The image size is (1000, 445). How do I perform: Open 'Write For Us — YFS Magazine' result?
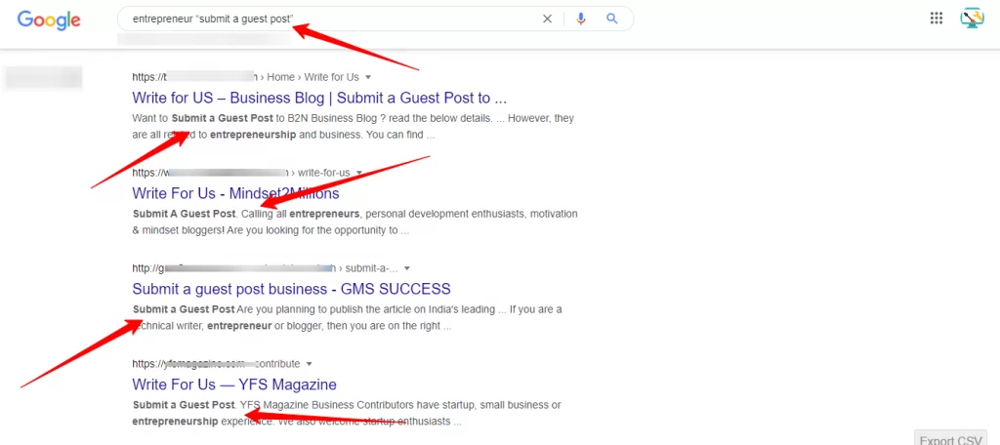point(234,384)
